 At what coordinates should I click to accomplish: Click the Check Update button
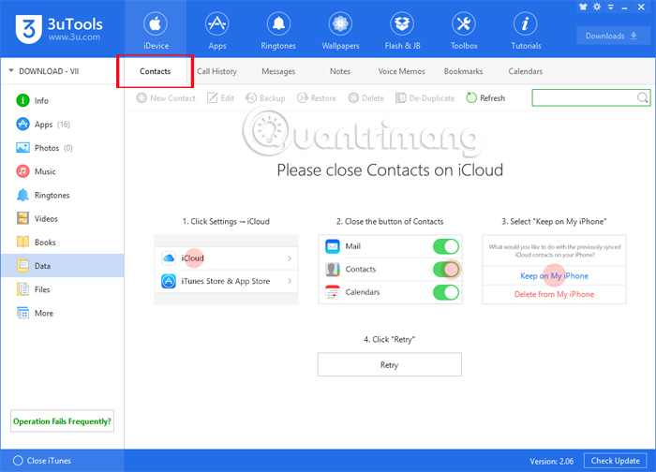click(615, 461)
